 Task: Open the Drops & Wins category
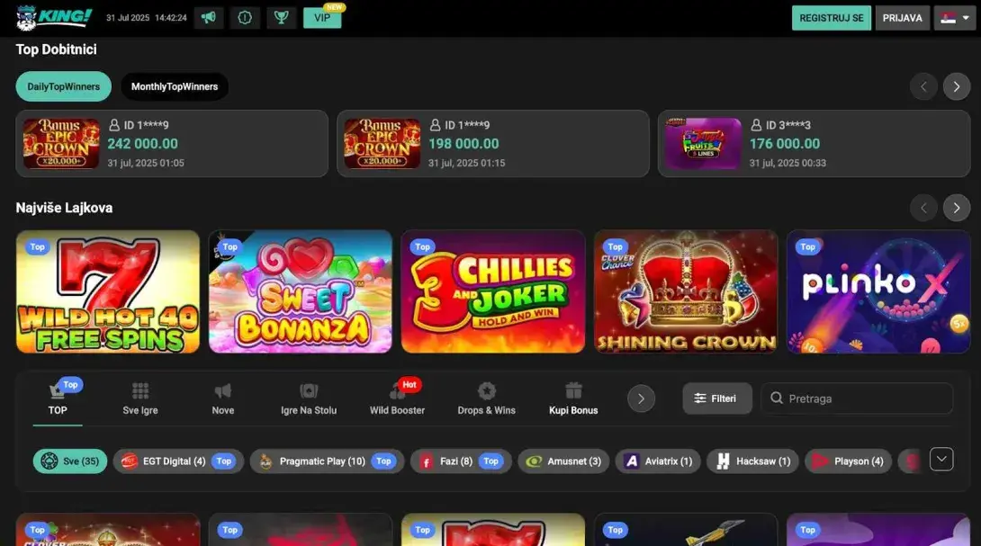[x=486, y=398]
